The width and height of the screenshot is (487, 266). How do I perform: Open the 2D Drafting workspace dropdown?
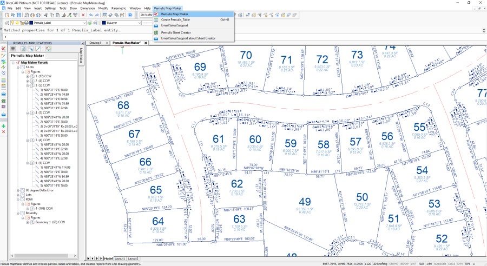[x=146, y=15]
